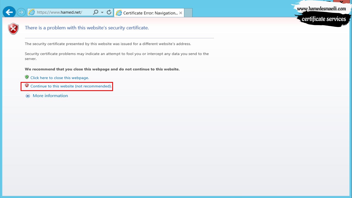Click the IE icon on the Certificate Error tab

(119, 13)
